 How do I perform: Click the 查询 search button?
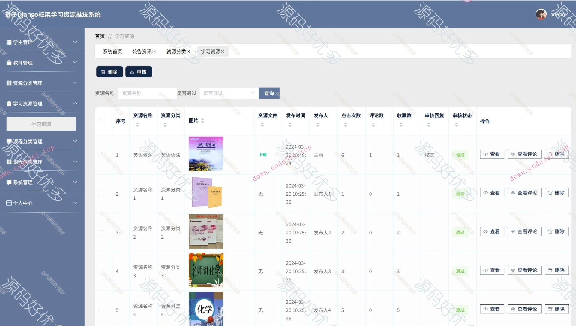coord(269,93)
